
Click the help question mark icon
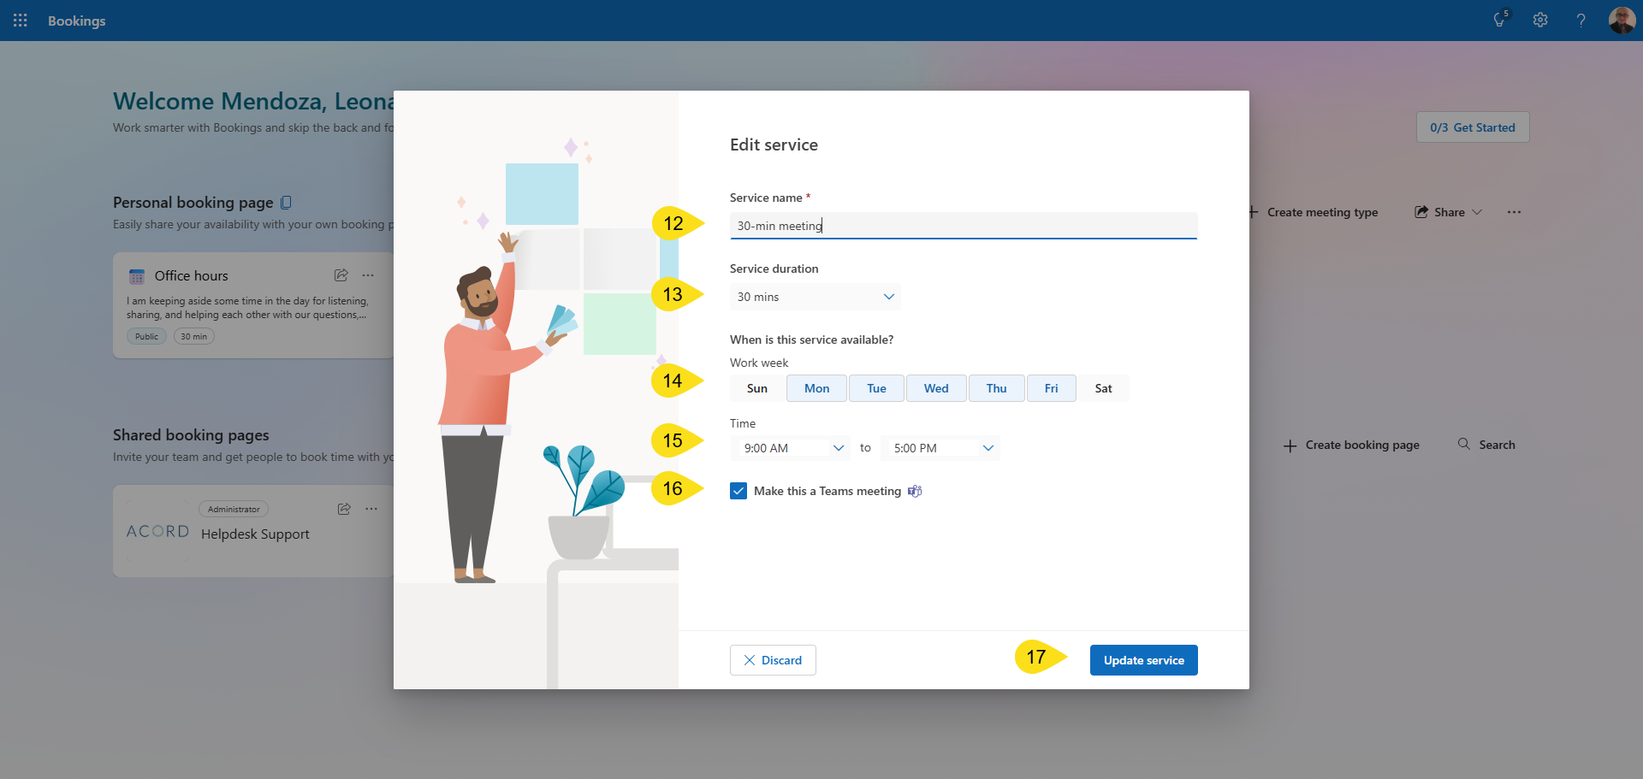click(x=1581, y=21)
